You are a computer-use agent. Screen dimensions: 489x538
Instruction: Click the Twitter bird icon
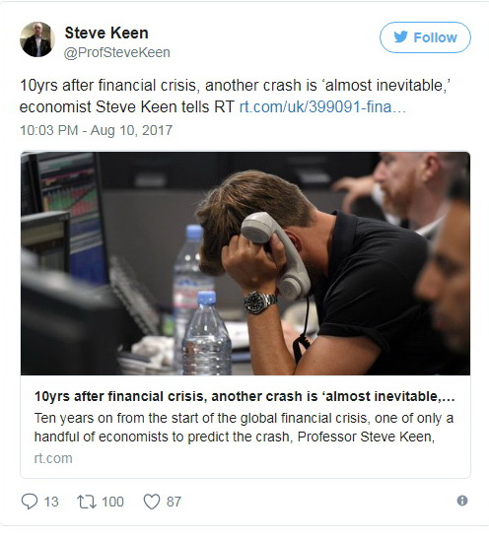(400, 36)
